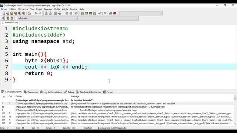Open the Edition menu
This screenshot has height=133, width=237.
(x=13, y=9)
